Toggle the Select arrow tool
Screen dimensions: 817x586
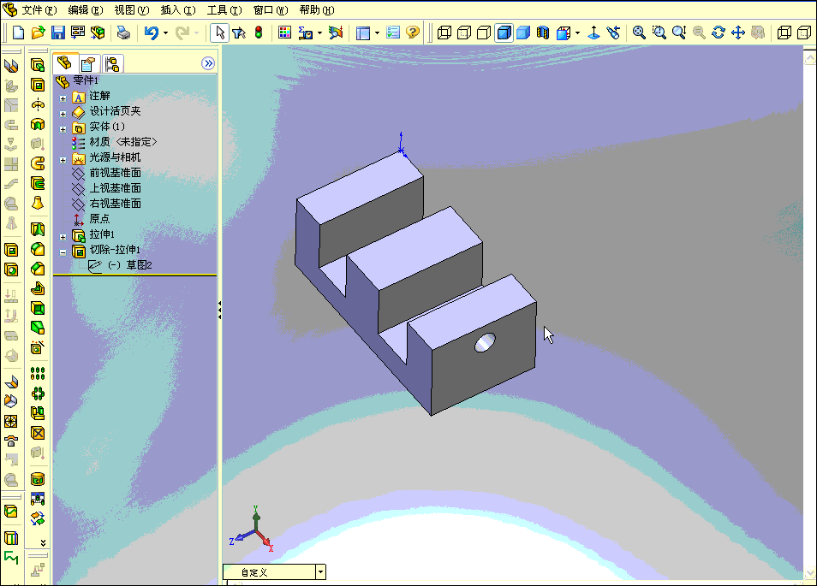[219, 33]
